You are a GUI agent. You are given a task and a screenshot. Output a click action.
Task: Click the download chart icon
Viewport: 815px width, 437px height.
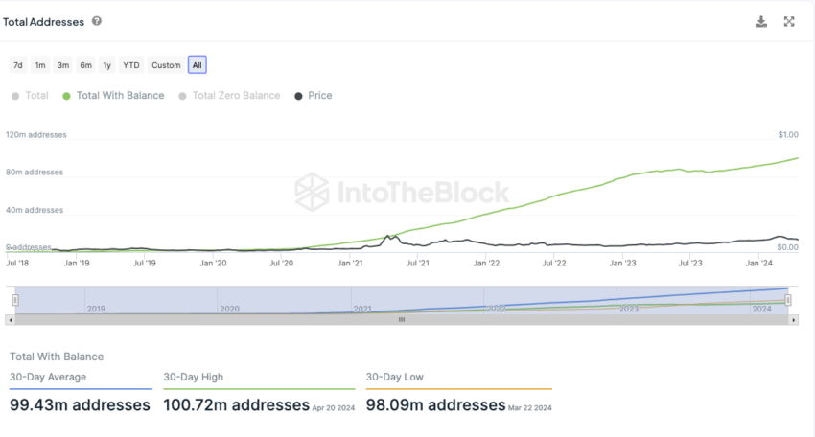[761, 22]
